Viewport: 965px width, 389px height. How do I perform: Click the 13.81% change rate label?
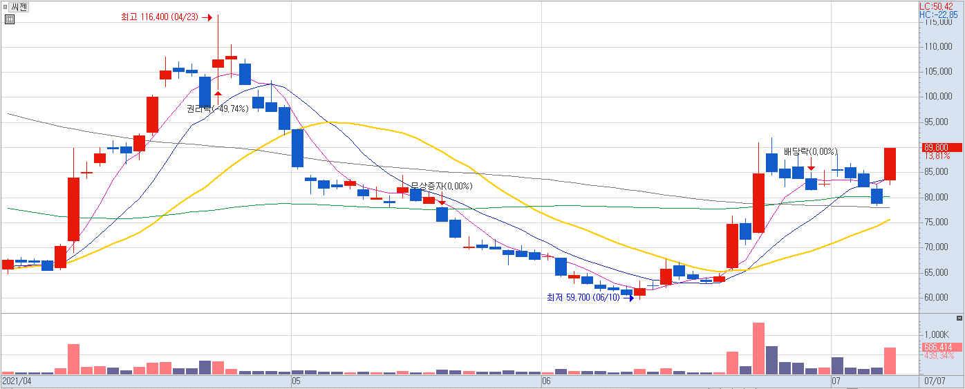(936, 156)
